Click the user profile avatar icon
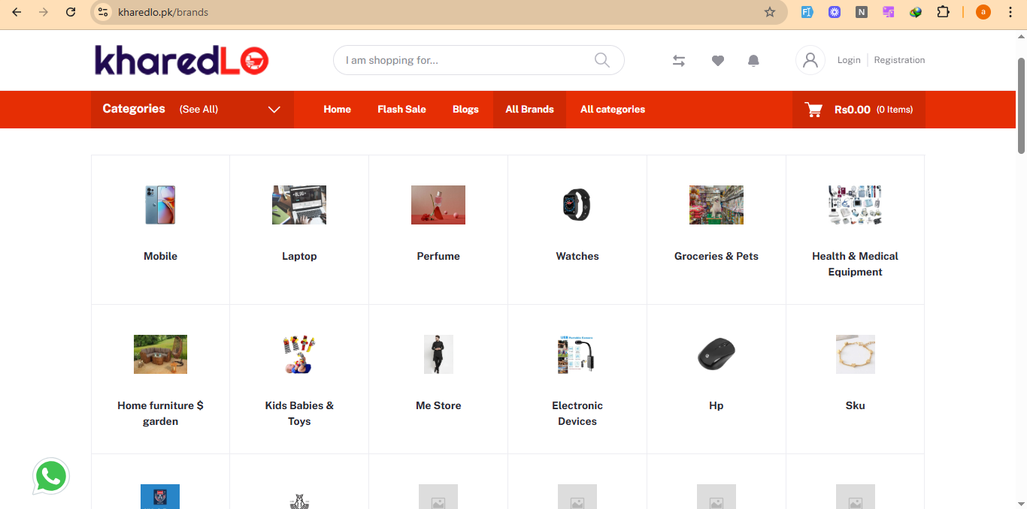 [810, 60]
